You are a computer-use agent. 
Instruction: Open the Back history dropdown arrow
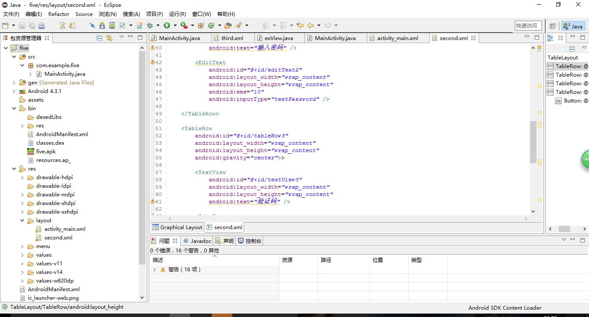point(319,25)
